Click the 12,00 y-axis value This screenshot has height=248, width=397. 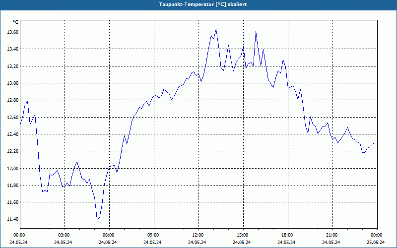(12, 168)
